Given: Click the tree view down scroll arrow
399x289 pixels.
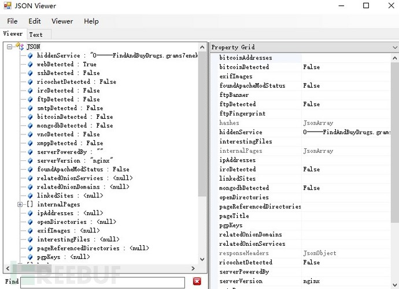Looking at the screenshot, I should [202, 260].
